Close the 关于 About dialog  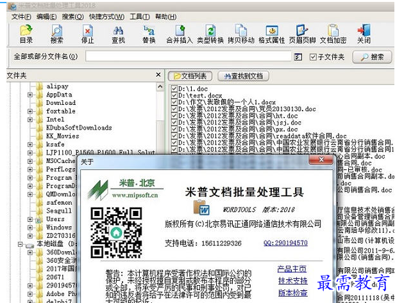321,160
